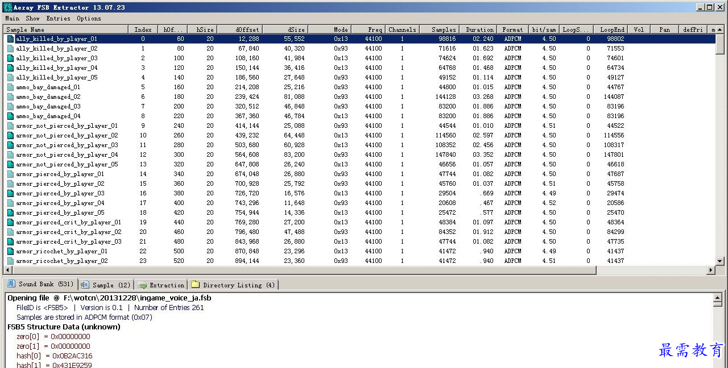
Task: Select row armor_pierced_by_player_02
Action: 361,183
